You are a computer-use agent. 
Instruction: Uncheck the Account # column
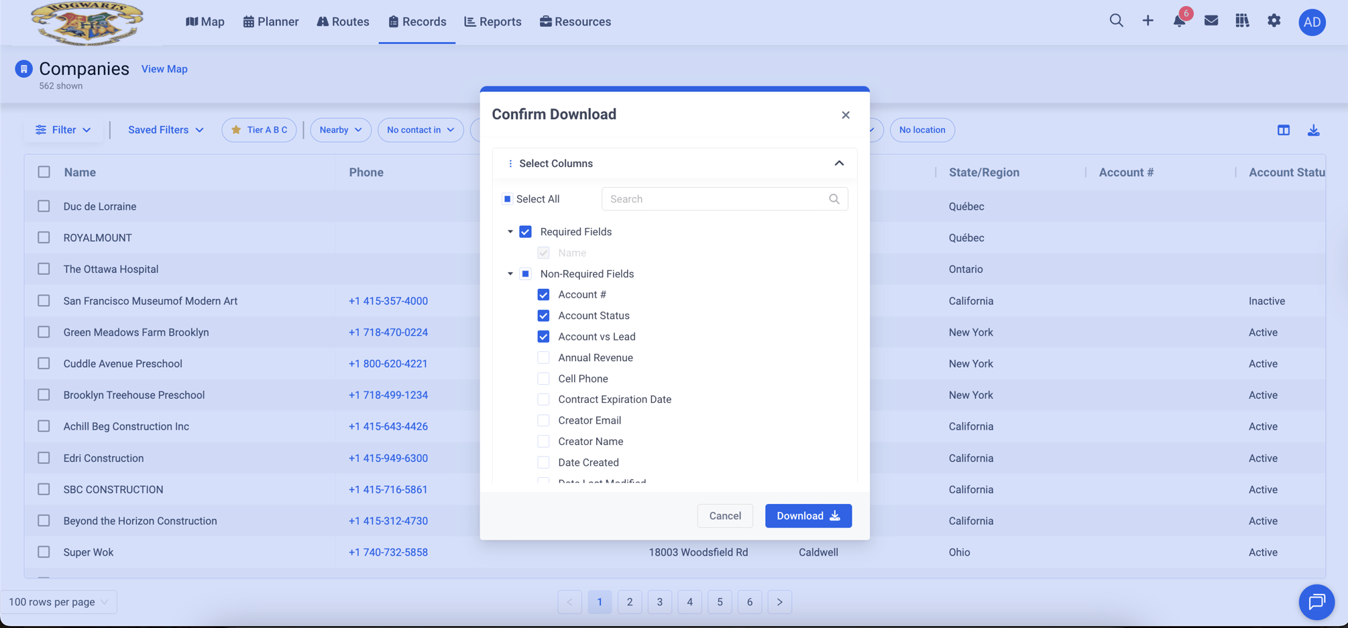543,295
